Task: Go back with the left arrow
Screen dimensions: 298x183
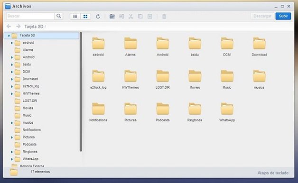Action: point(9,26)
